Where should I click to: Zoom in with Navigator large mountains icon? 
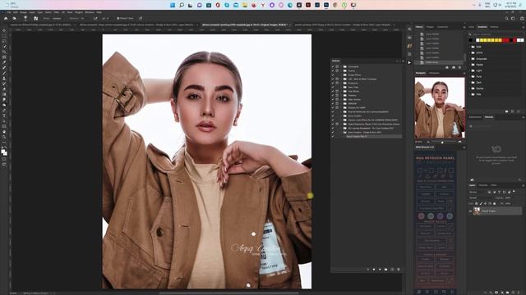pos(459,142)
